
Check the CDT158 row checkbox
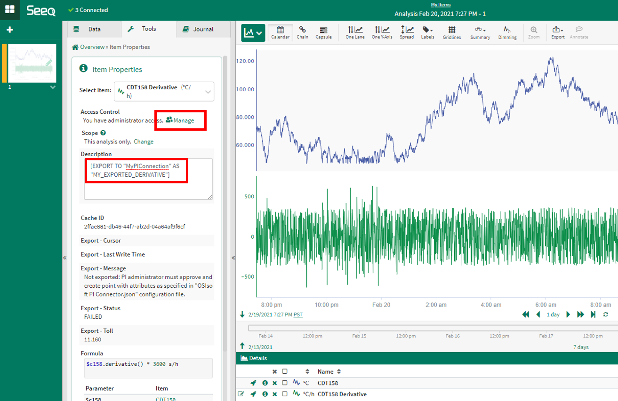pyautogui.click(x=284, y=383)
